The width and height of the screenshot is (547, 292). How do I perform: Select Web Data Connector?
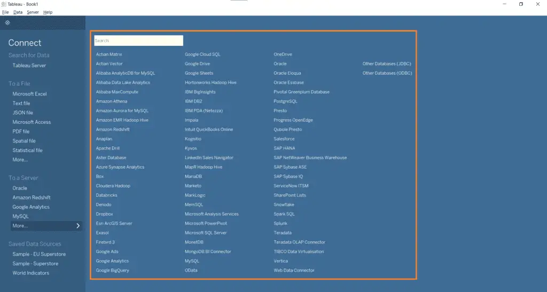[294, 271]
